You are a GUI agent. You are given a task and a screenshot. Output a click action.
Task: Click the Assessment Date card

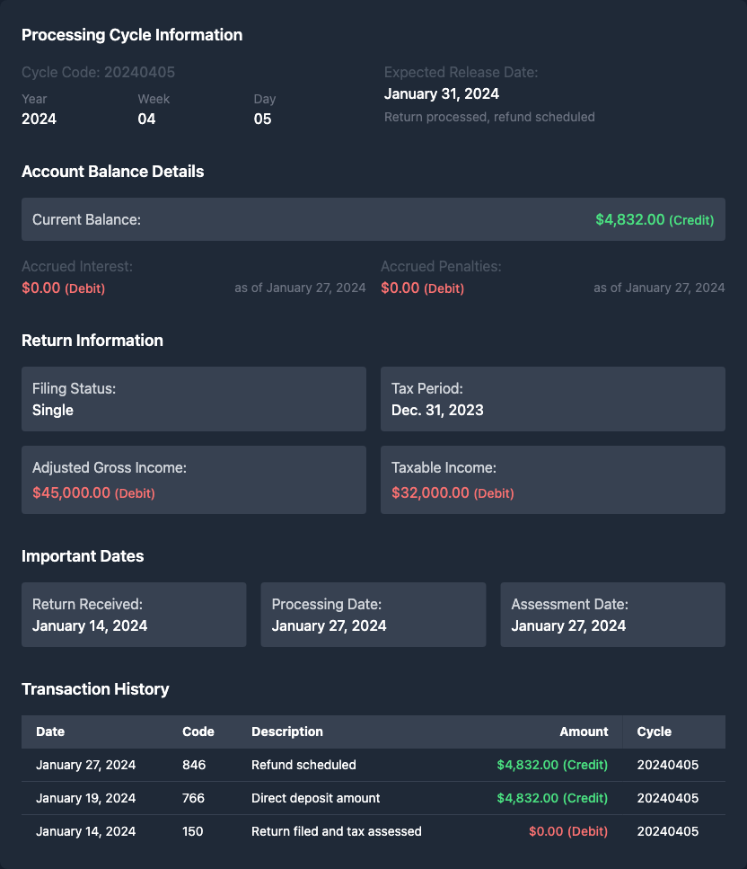612,615
